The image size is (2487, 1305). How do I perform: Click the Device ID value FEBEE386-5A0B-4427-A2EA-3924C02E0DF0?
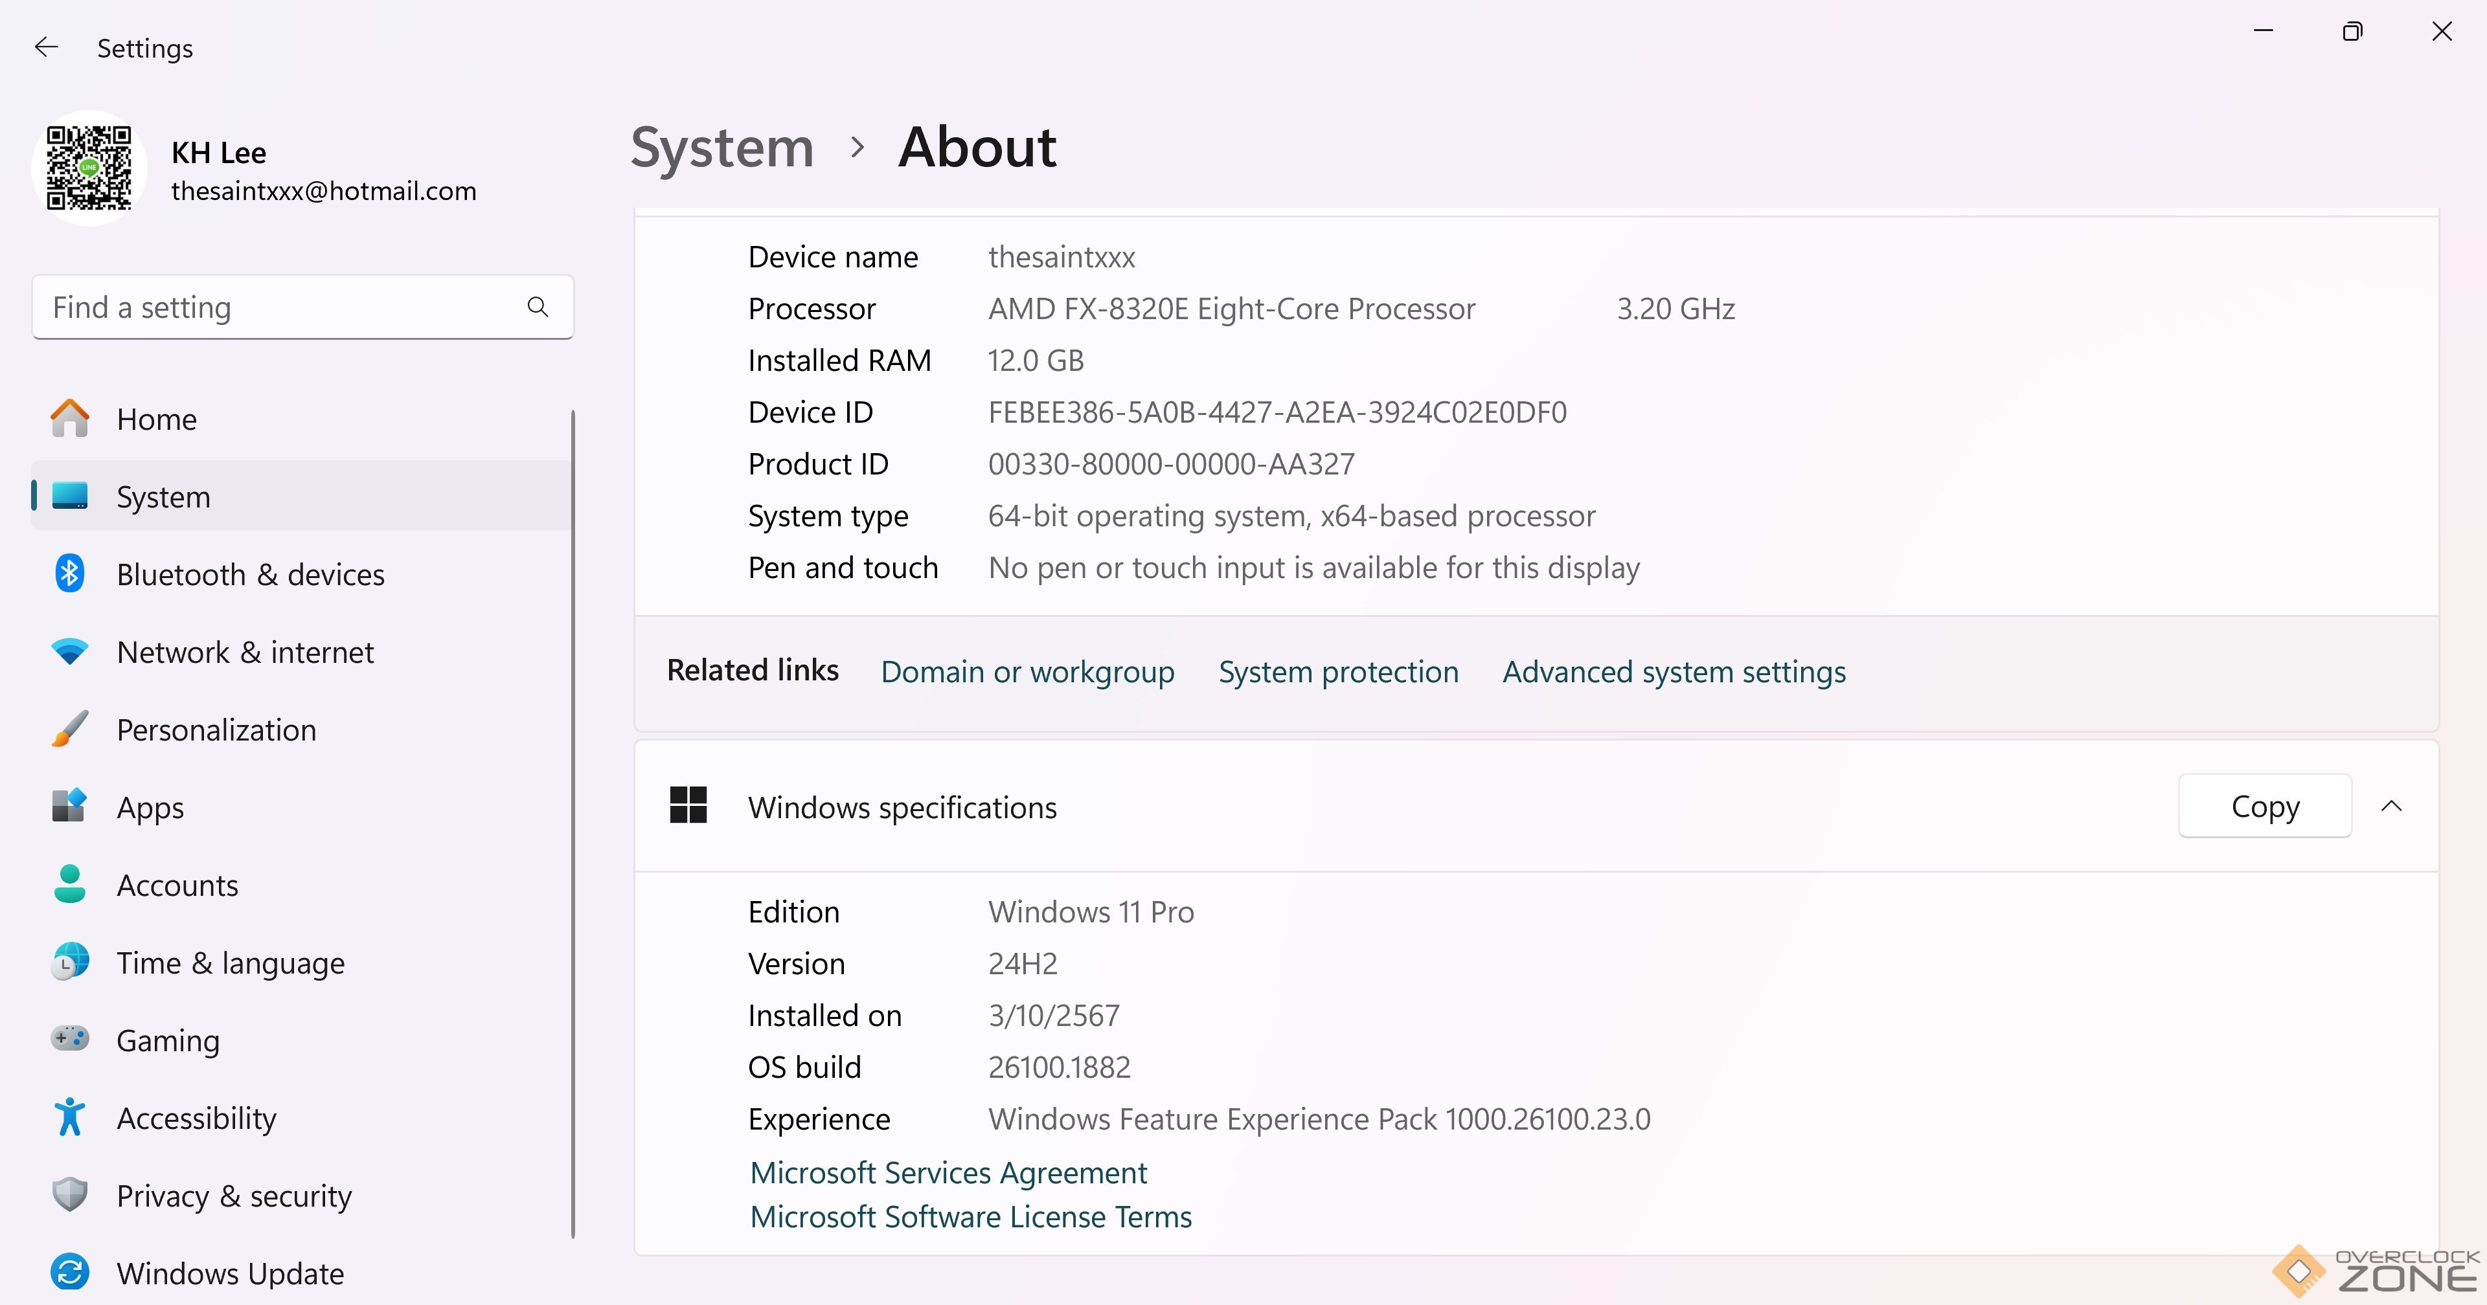pos(1277,412)
